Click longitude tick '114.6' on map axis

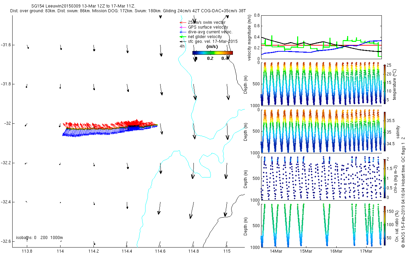pos(160,251)
